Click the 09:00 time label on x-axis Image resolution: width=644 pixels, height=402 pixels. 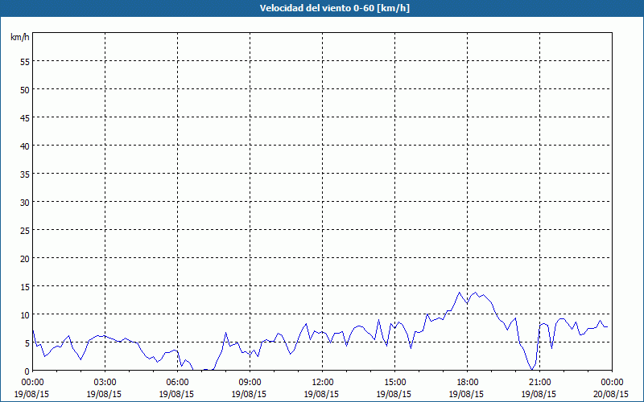click(x=250, y=383)
